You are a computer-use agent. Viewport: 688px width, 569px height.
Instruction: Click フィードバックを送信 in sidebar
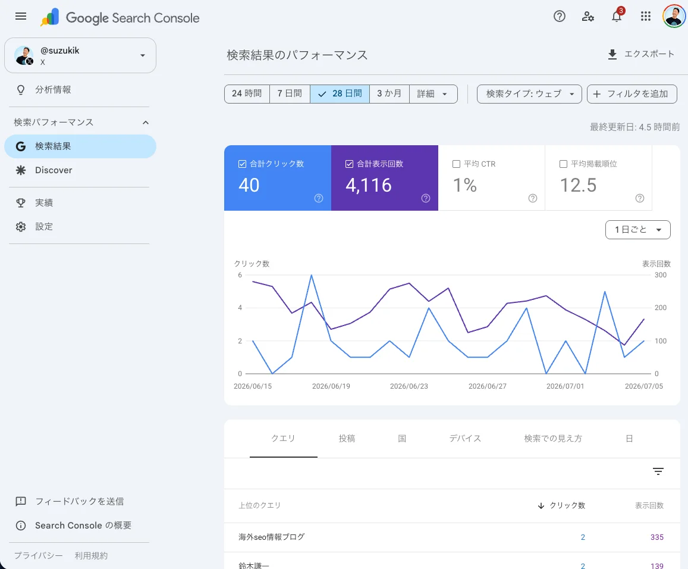[80, 501]
